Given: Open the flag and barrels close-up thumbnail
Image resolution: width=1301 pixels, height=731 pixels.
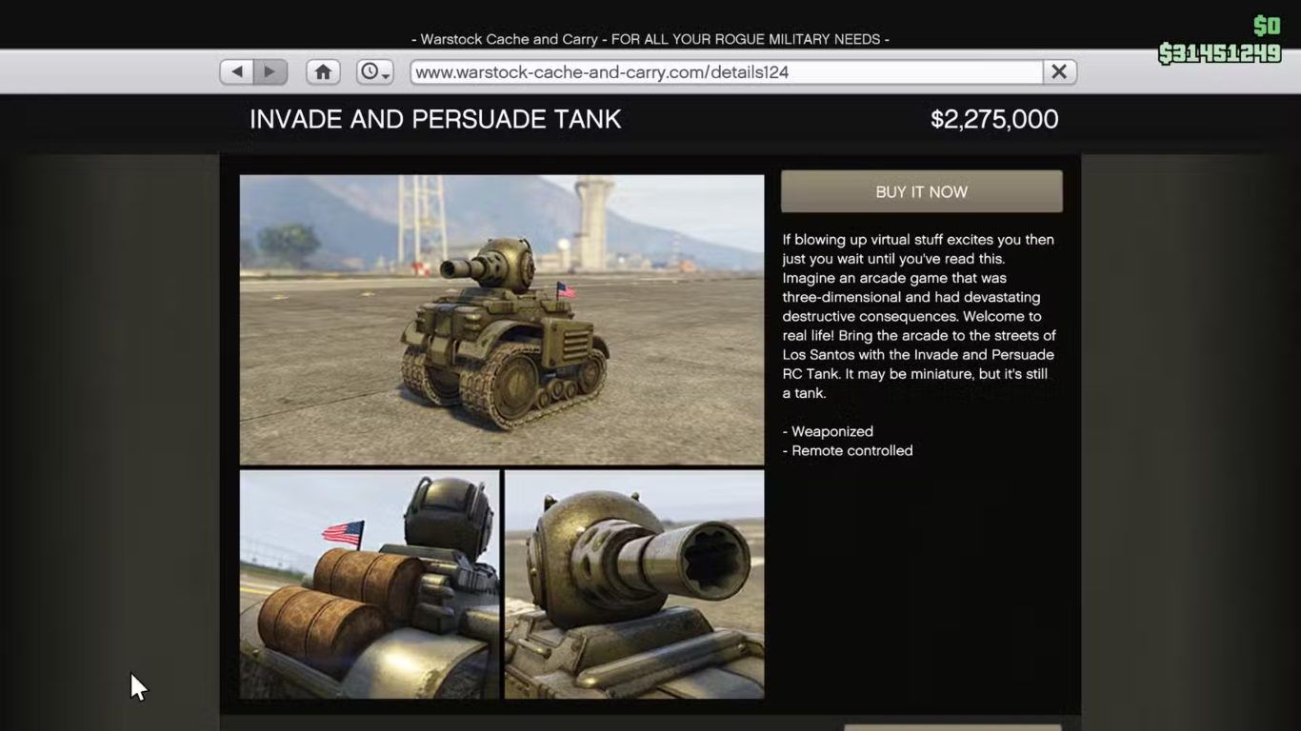Looking at the screenshot, I should click(x=369, y=584).
